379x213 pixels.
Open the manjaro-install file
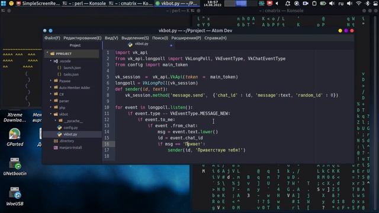70,147
